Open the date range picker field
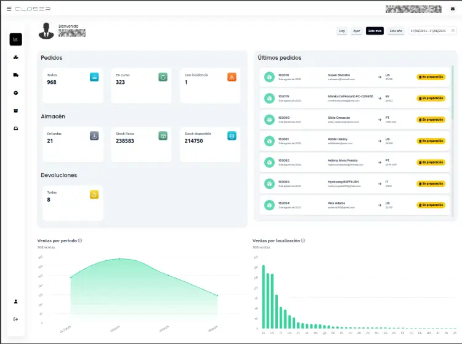This screenshot has height=344, width=462. coord(433,31)
